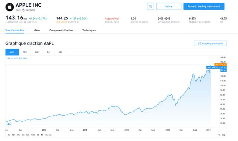The width and height of the screenshot is (238, 141).
Task: Set chart range to 1M
Action: [18, 135]
